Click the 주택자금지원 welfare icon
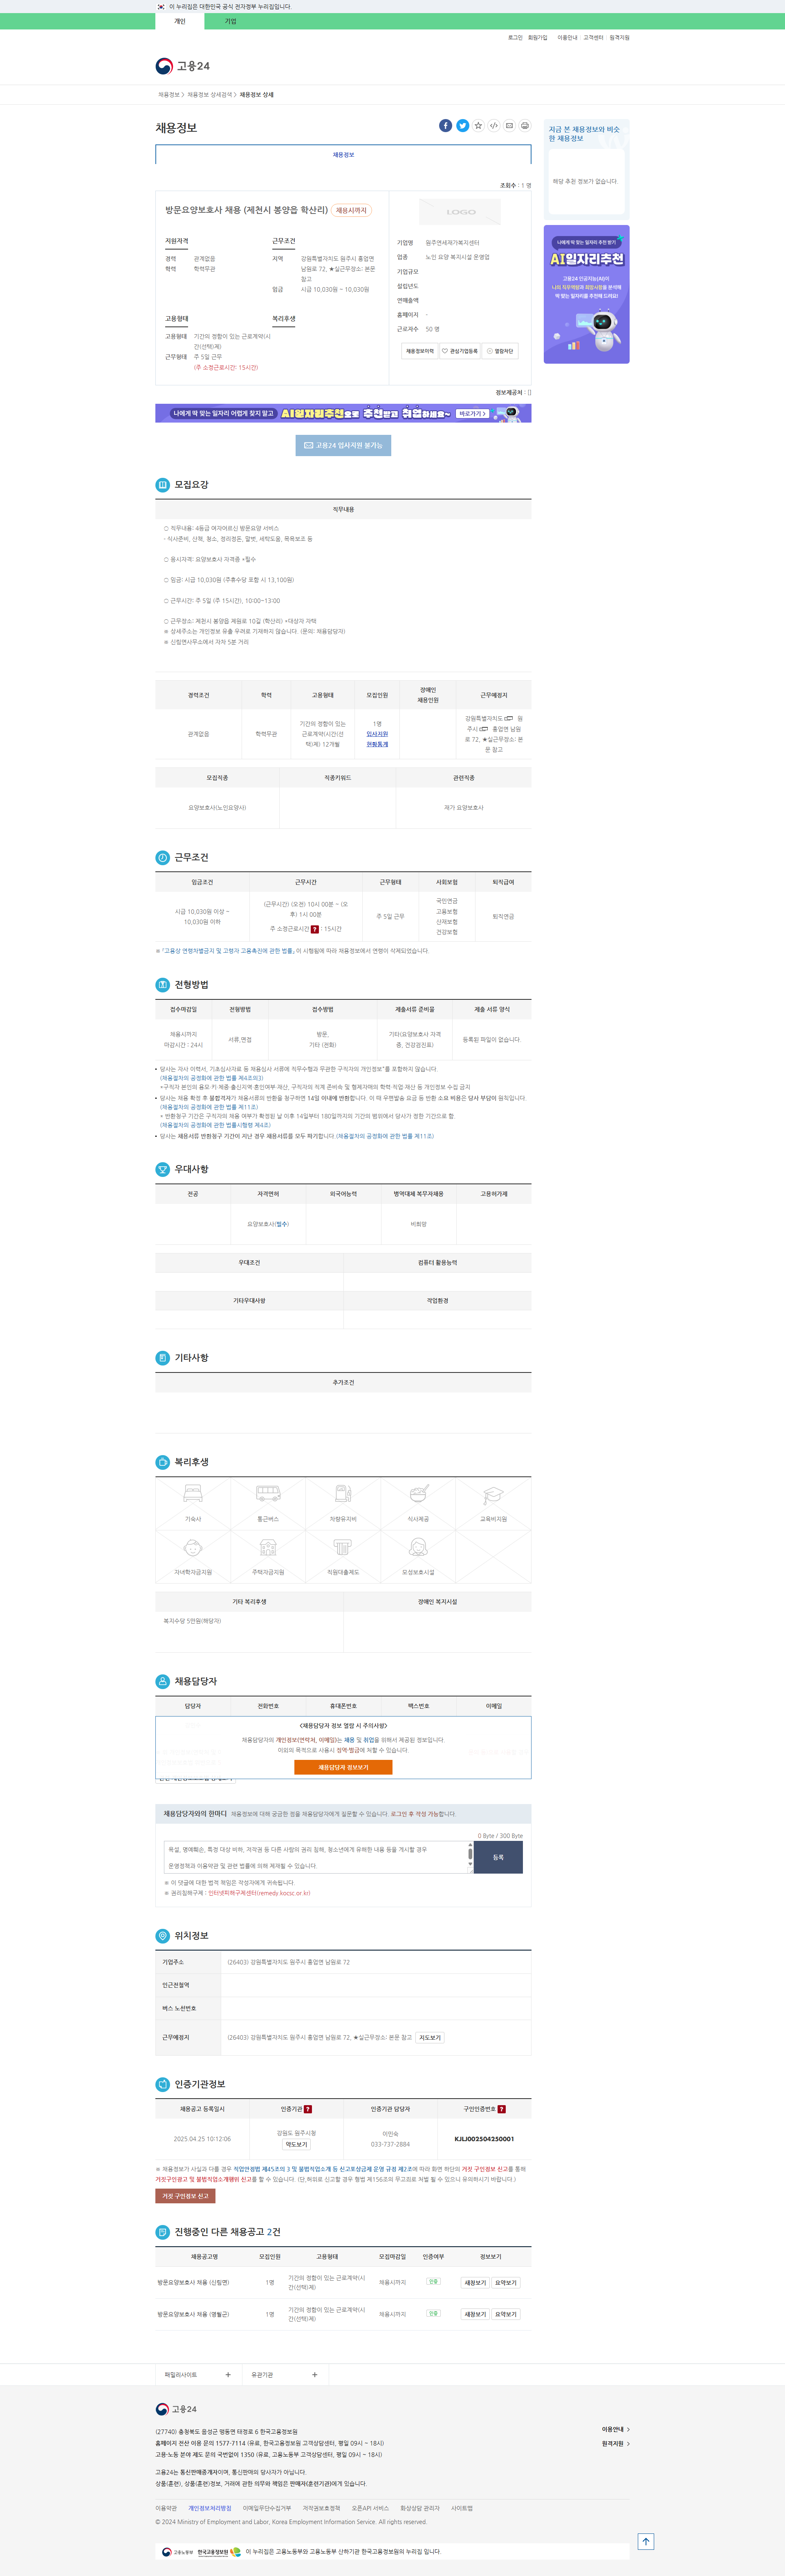 coord(268,1556)
